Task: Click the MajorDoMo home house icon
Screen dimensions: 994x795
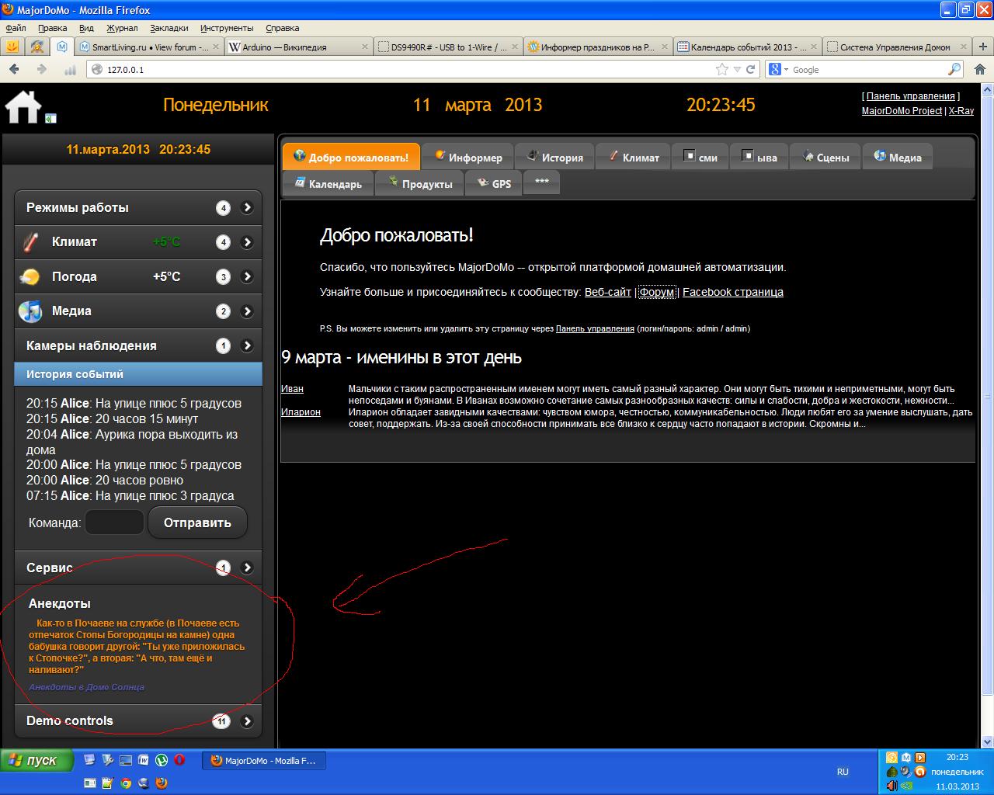Action: click(x=23, y=106)
